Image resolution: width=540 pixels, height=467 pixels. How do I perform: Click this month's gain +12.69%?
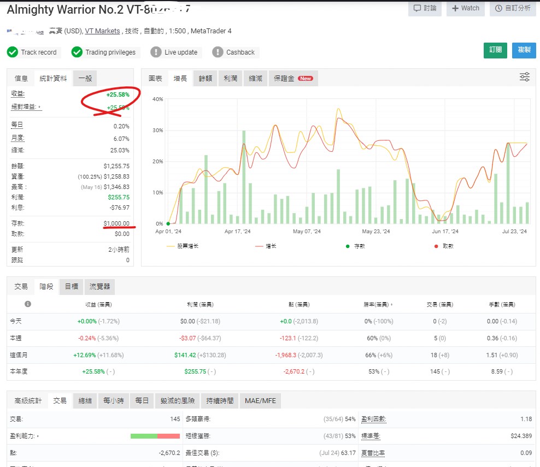(84, 355)
